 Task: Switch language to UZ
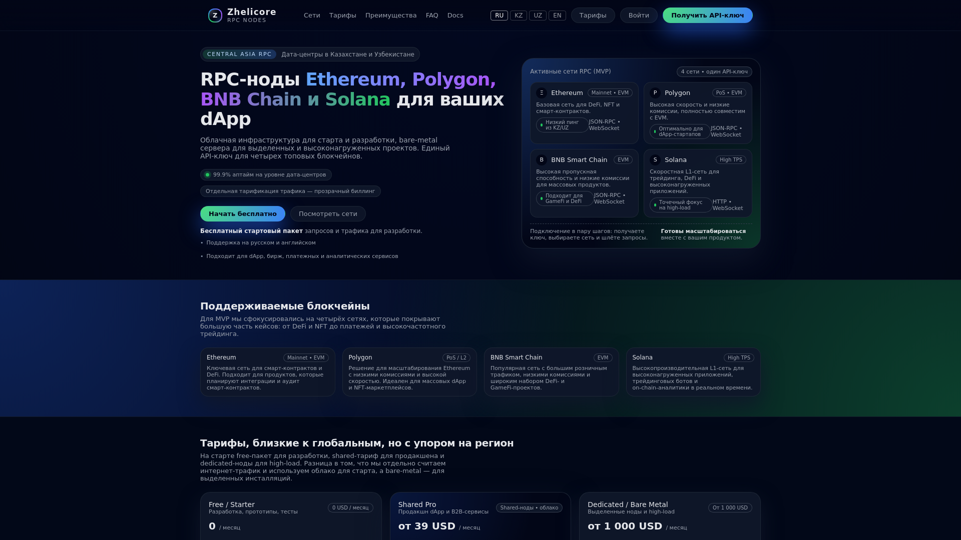(x=538, y=15)
